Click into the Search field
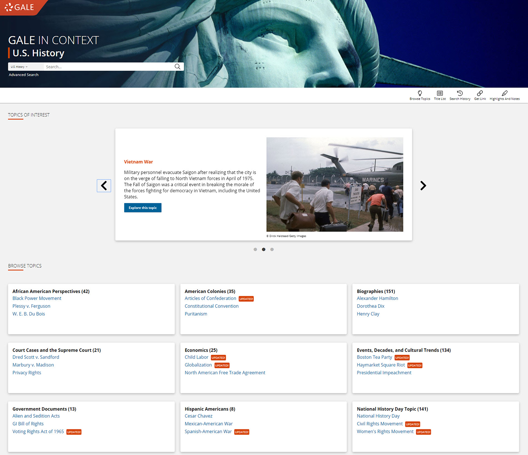This screenshot has width=528, height=455. pos(109,66)
